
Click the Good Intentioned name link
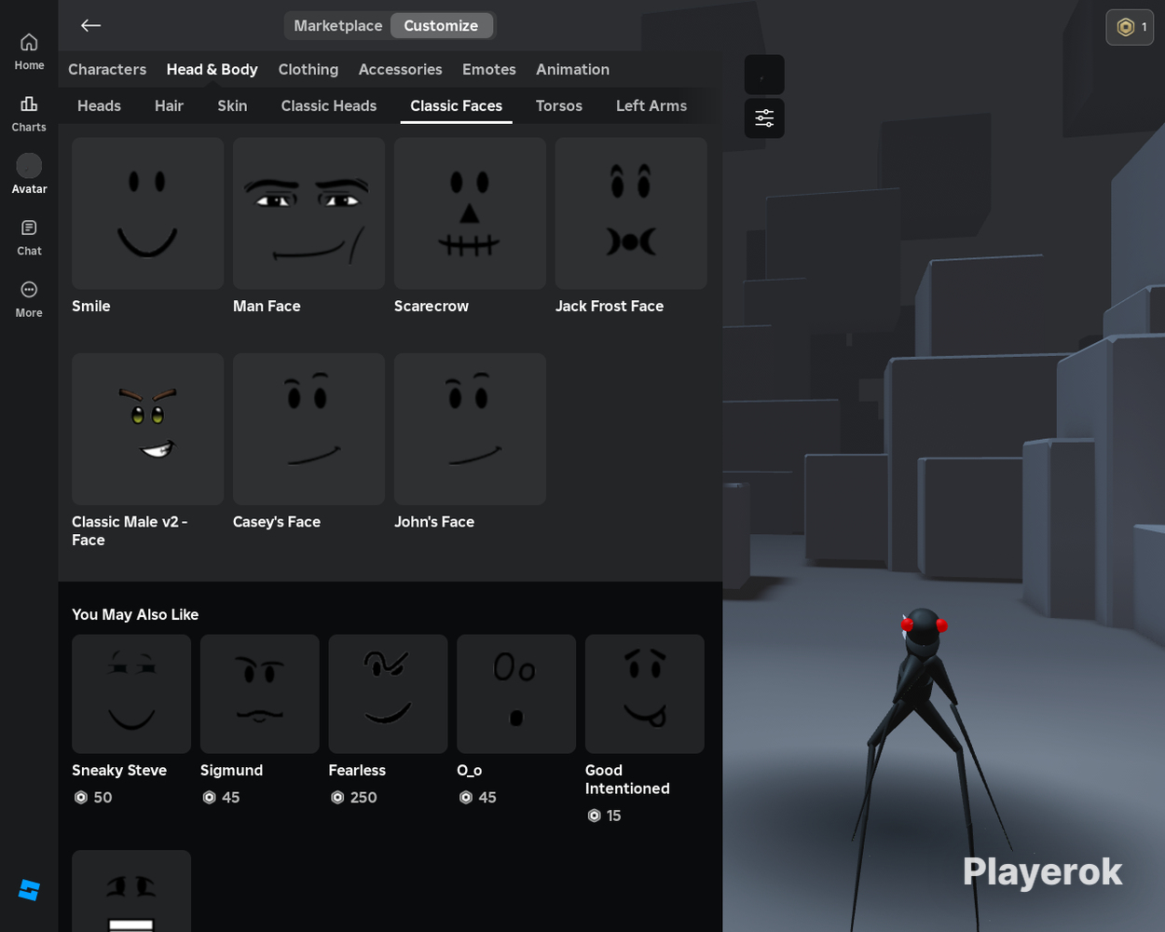point(627,779)
